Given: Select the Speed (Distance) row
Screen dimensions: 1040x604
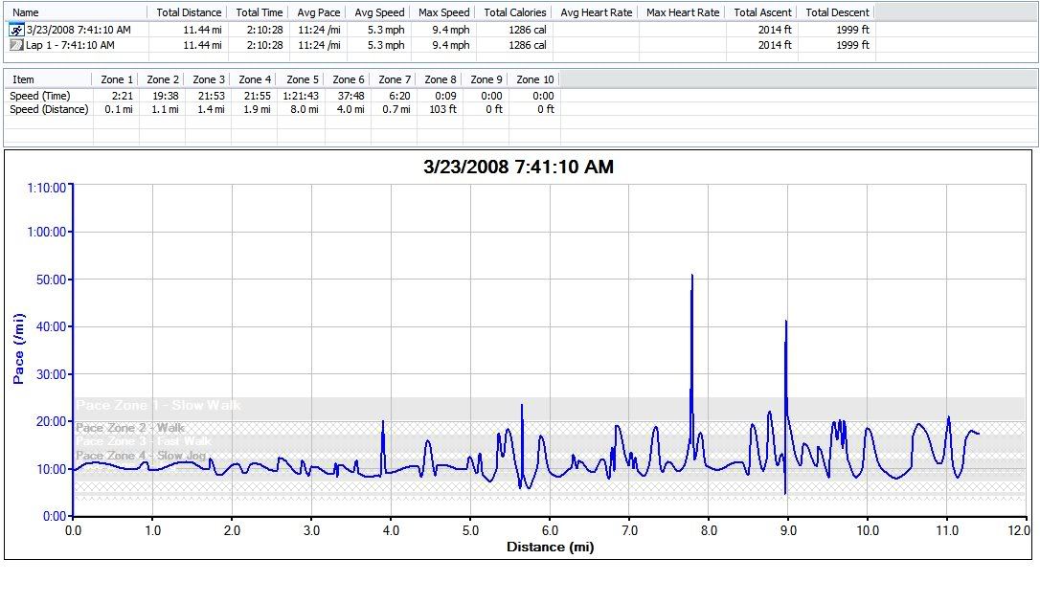Looking at the screenshot, I should coord(49,109).
